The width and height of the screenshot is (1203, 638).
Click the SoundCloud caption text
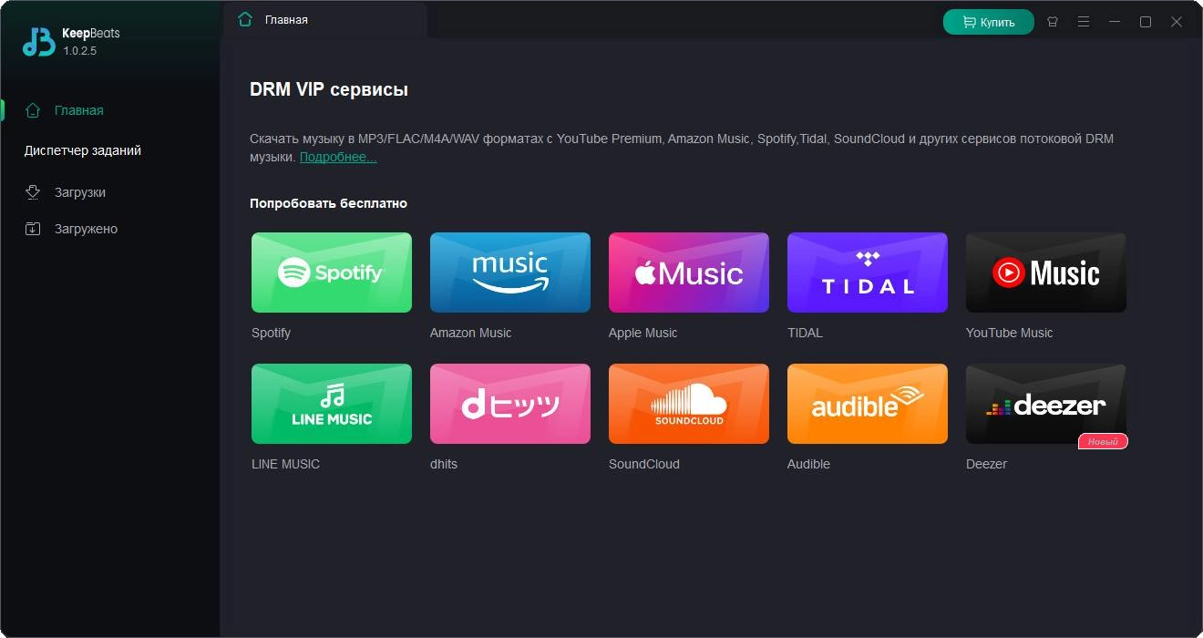[644, 464]
